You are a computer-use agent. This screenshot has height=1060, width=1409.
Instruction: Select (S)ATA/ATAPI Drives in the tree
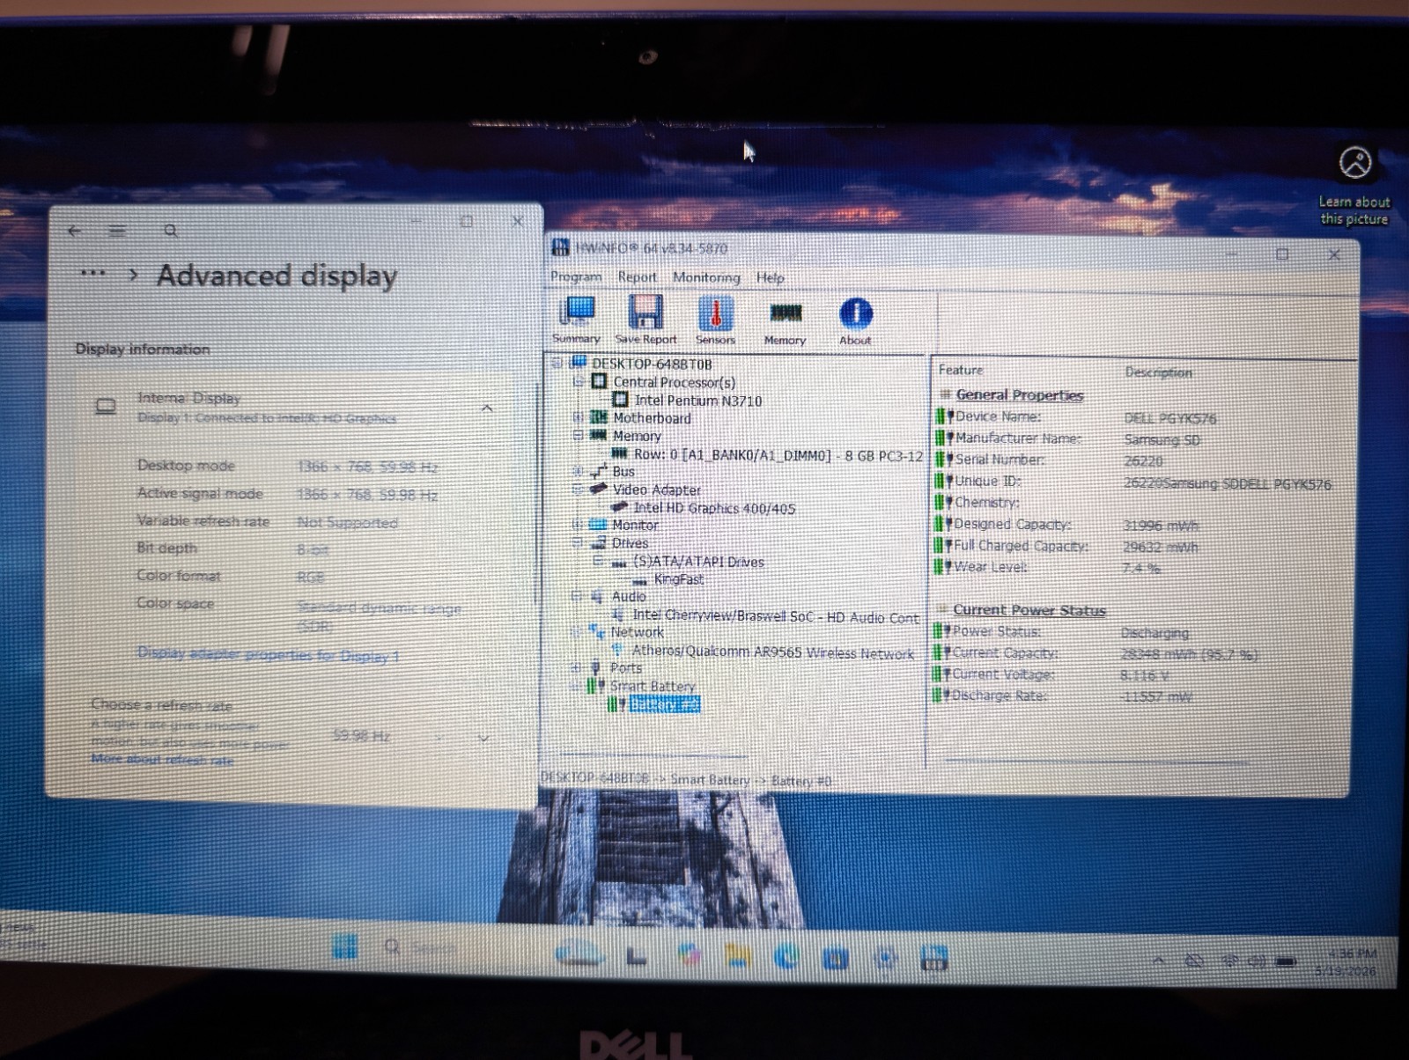698,562
